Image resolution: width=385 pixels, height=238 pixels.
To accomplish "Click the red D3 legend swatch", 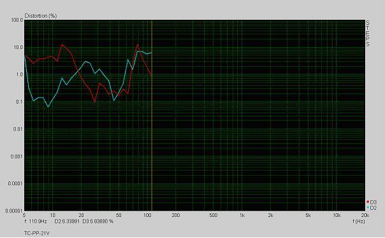I will [x=368, y=202].
